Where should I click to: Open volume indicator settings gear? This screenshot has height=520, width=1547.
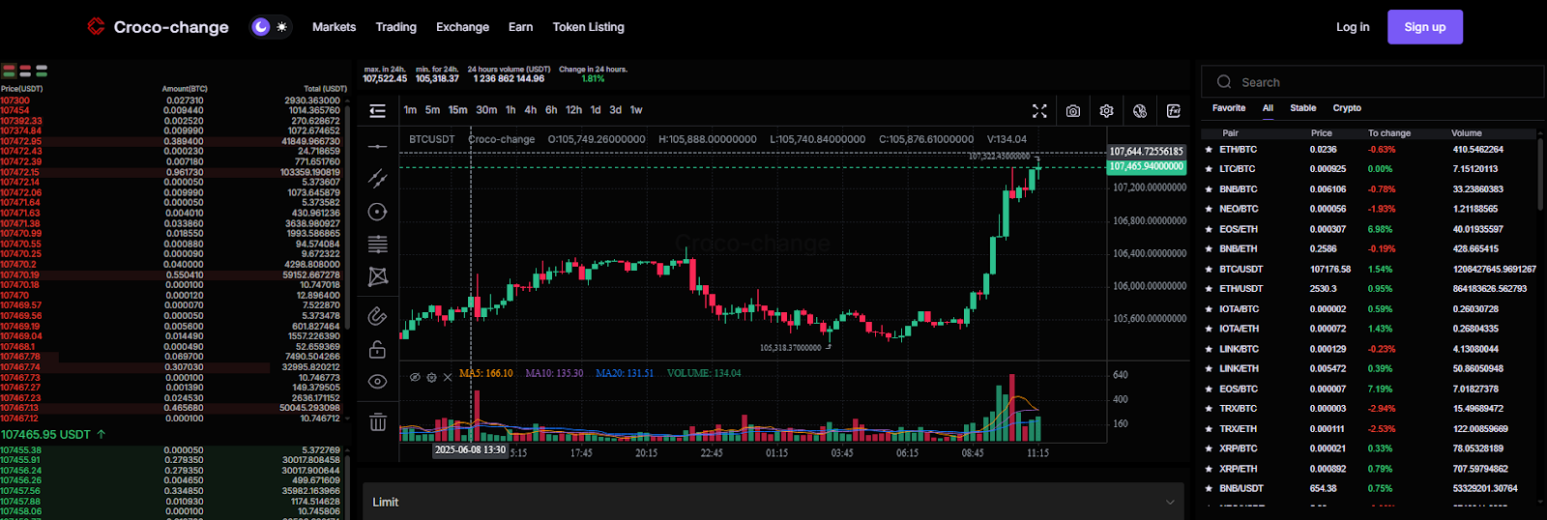(x=431, y=377)
